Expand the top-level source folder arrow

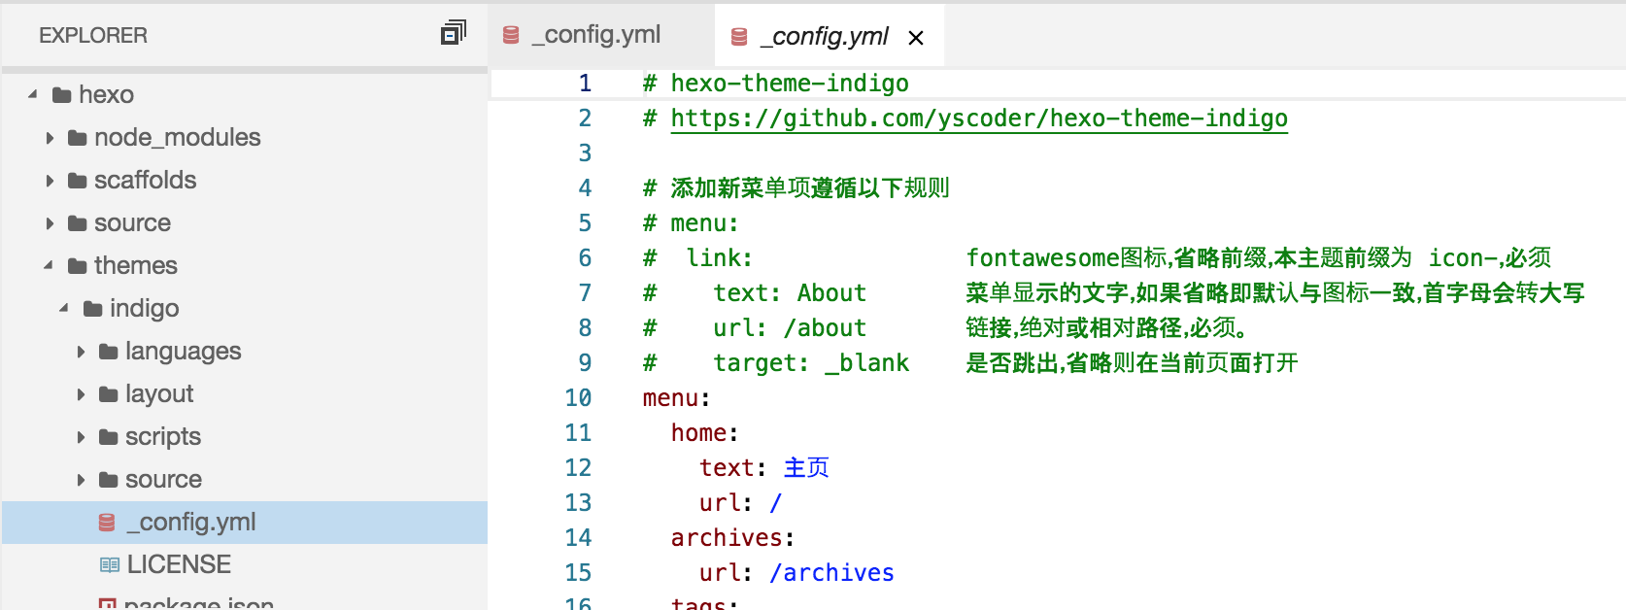click(50, 223)
